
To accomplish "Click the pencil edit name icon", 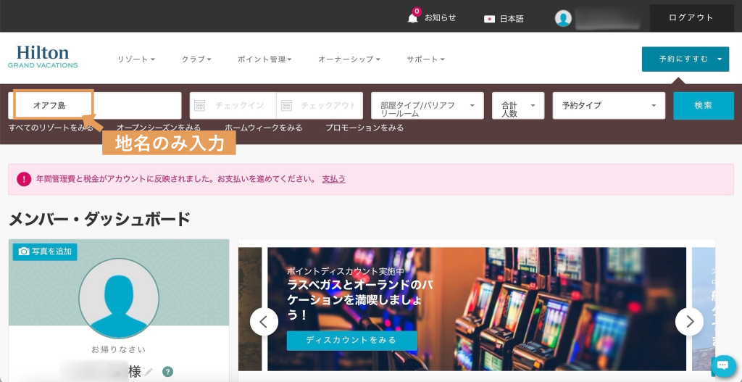I will click(x=149, y=372).
